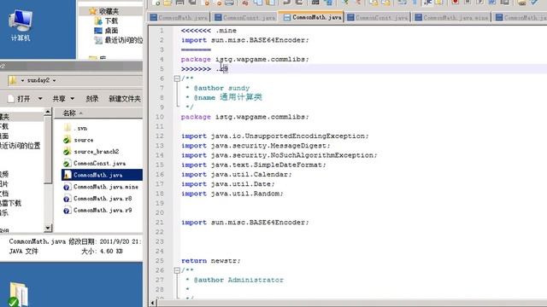Click 'JAVA 文件' in the details pane
The height and width of the screenshot is (307, 547).
23,252
